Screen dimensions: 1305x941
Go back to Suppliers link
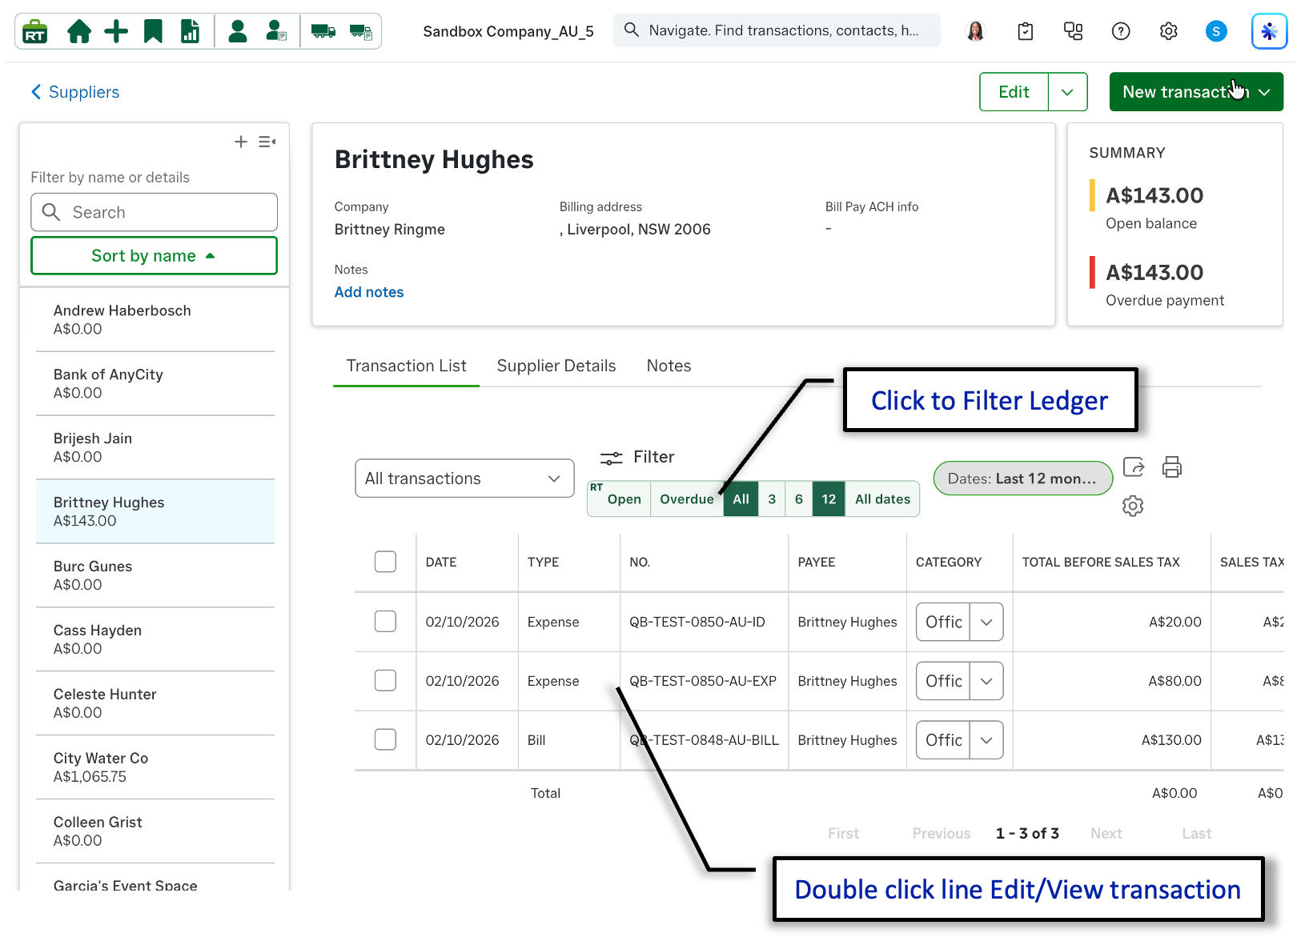tap(75, 92)
